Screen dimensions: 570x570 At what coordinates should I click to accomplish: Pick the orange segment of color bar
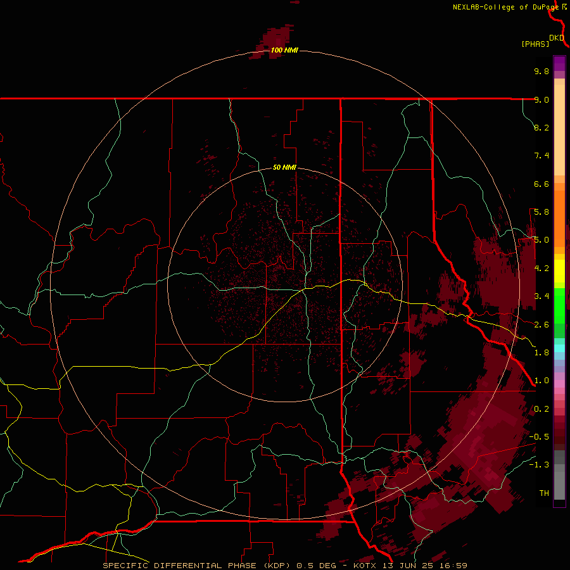(559, 219)
